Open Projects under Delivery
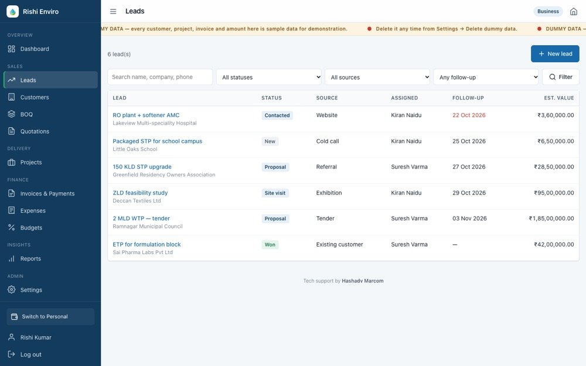 click(50, 162)
